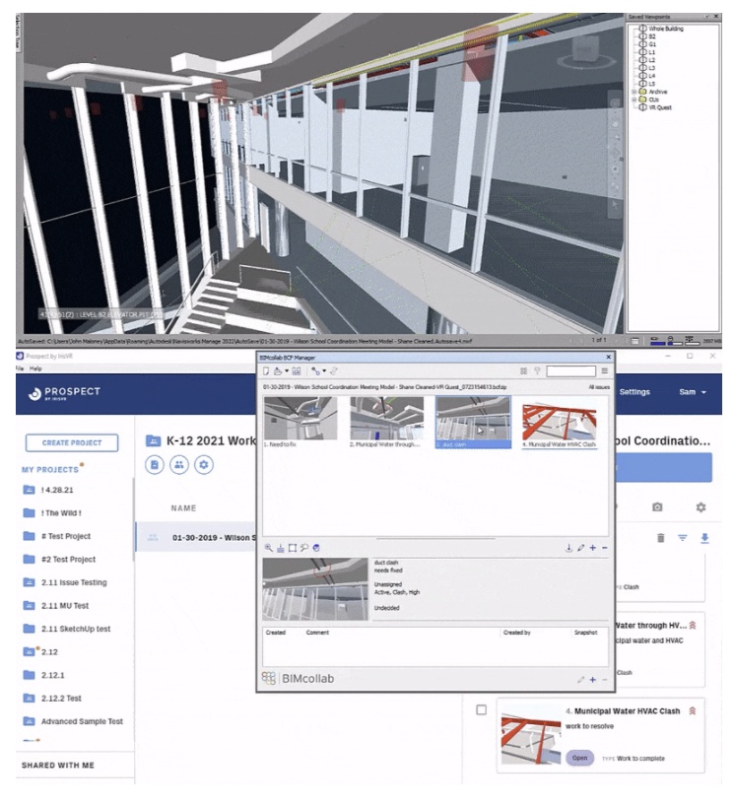The height and width of the screenshot is (804, 735).
Task: Select the 'Need to fix' issue thumbnail
Action: [x=301, y=419]
